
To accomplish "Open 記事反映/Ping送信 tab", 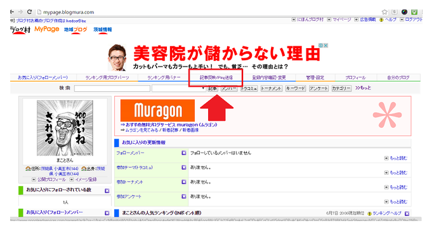I will coord(216,77).
